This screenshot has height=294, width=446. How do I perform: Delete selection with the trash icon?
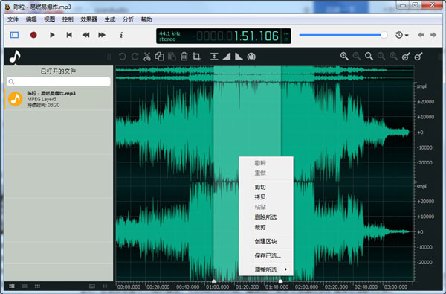pos(184,57)
